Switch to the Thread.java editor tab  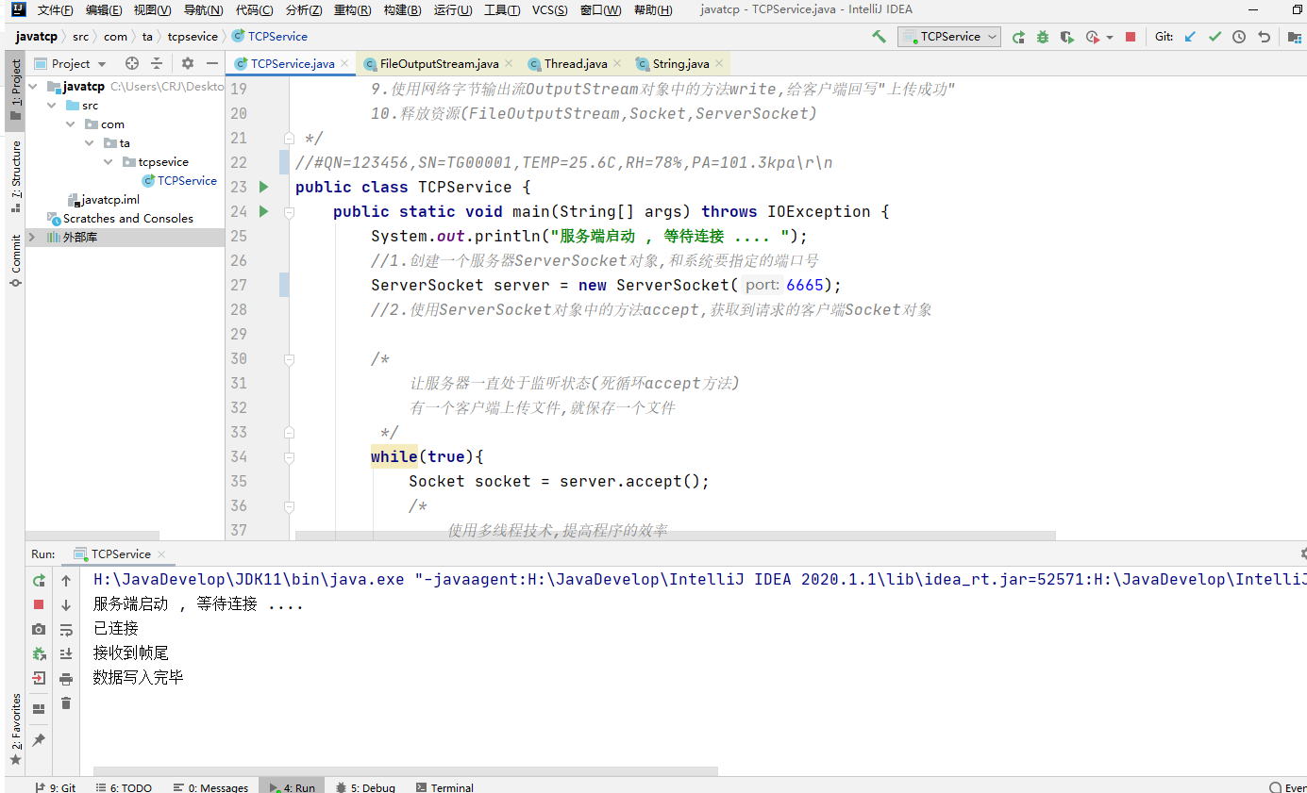573,63
